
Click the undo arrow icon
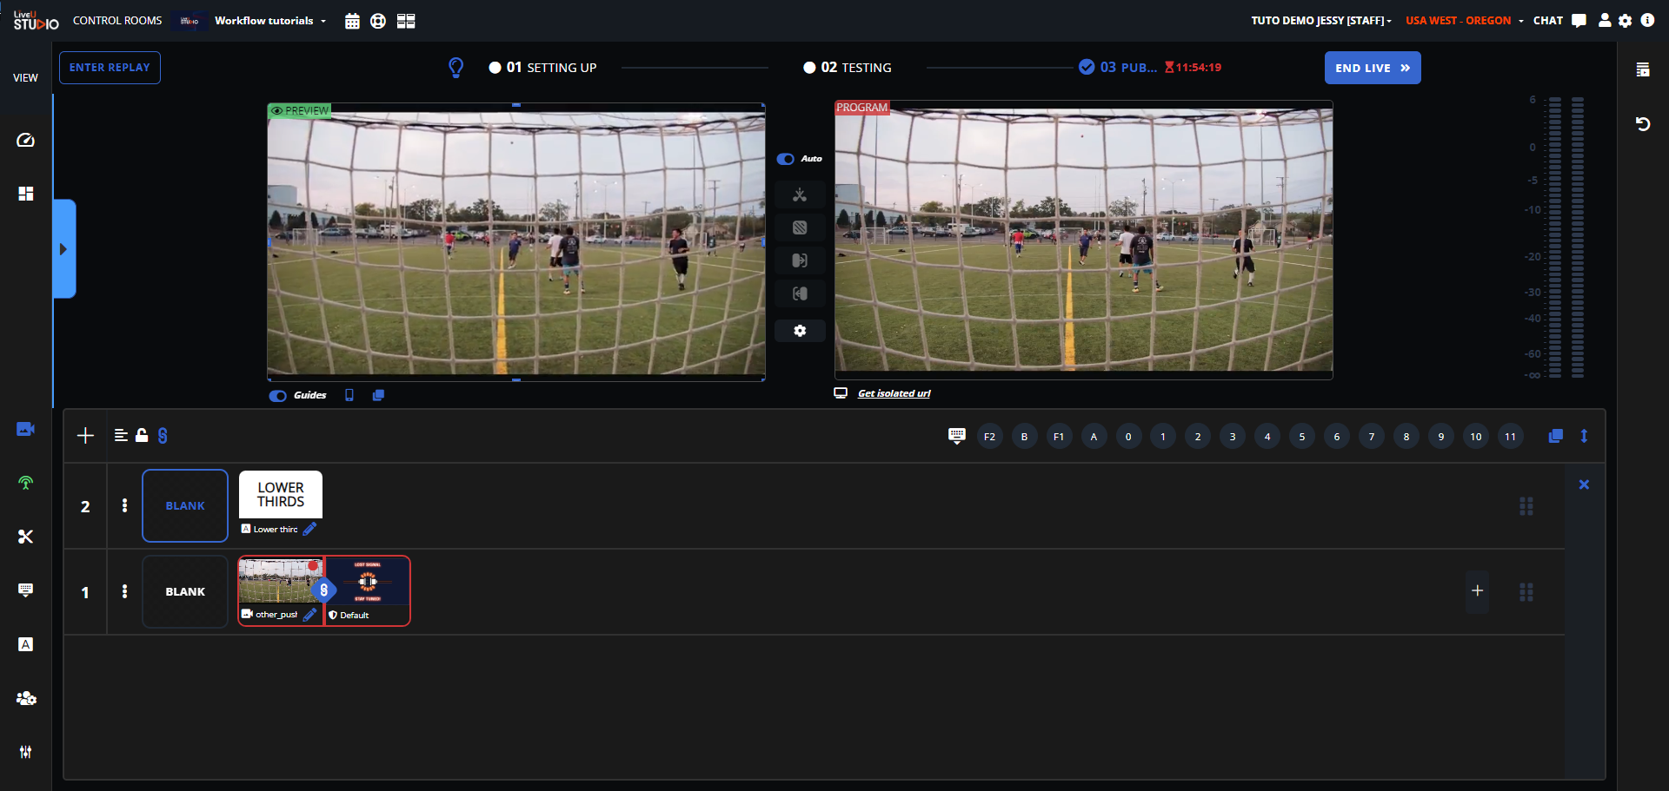[x=1642, y=124]
